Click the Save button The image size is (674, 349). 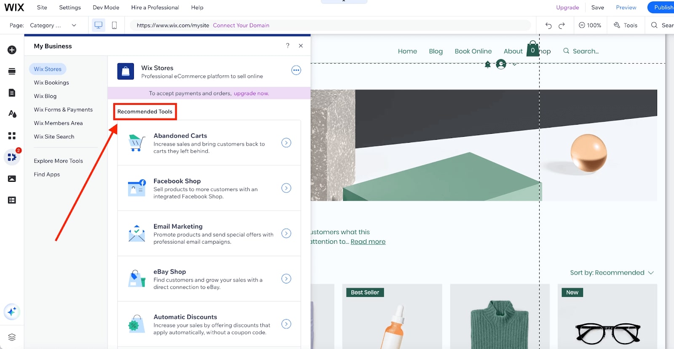[597, 8]
